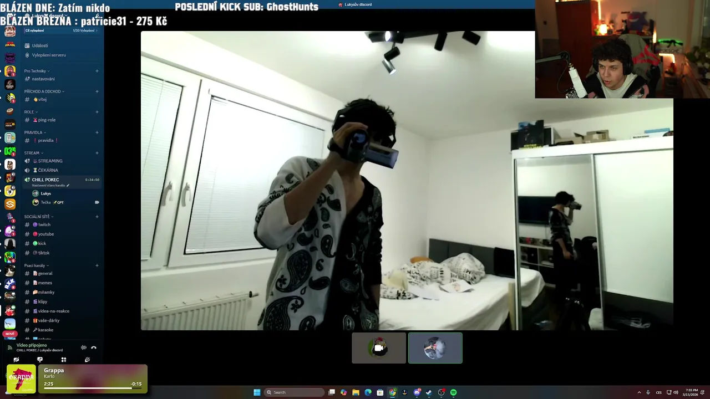
Task: Open the ping-role channel
Action: click(x=62, y=120)
